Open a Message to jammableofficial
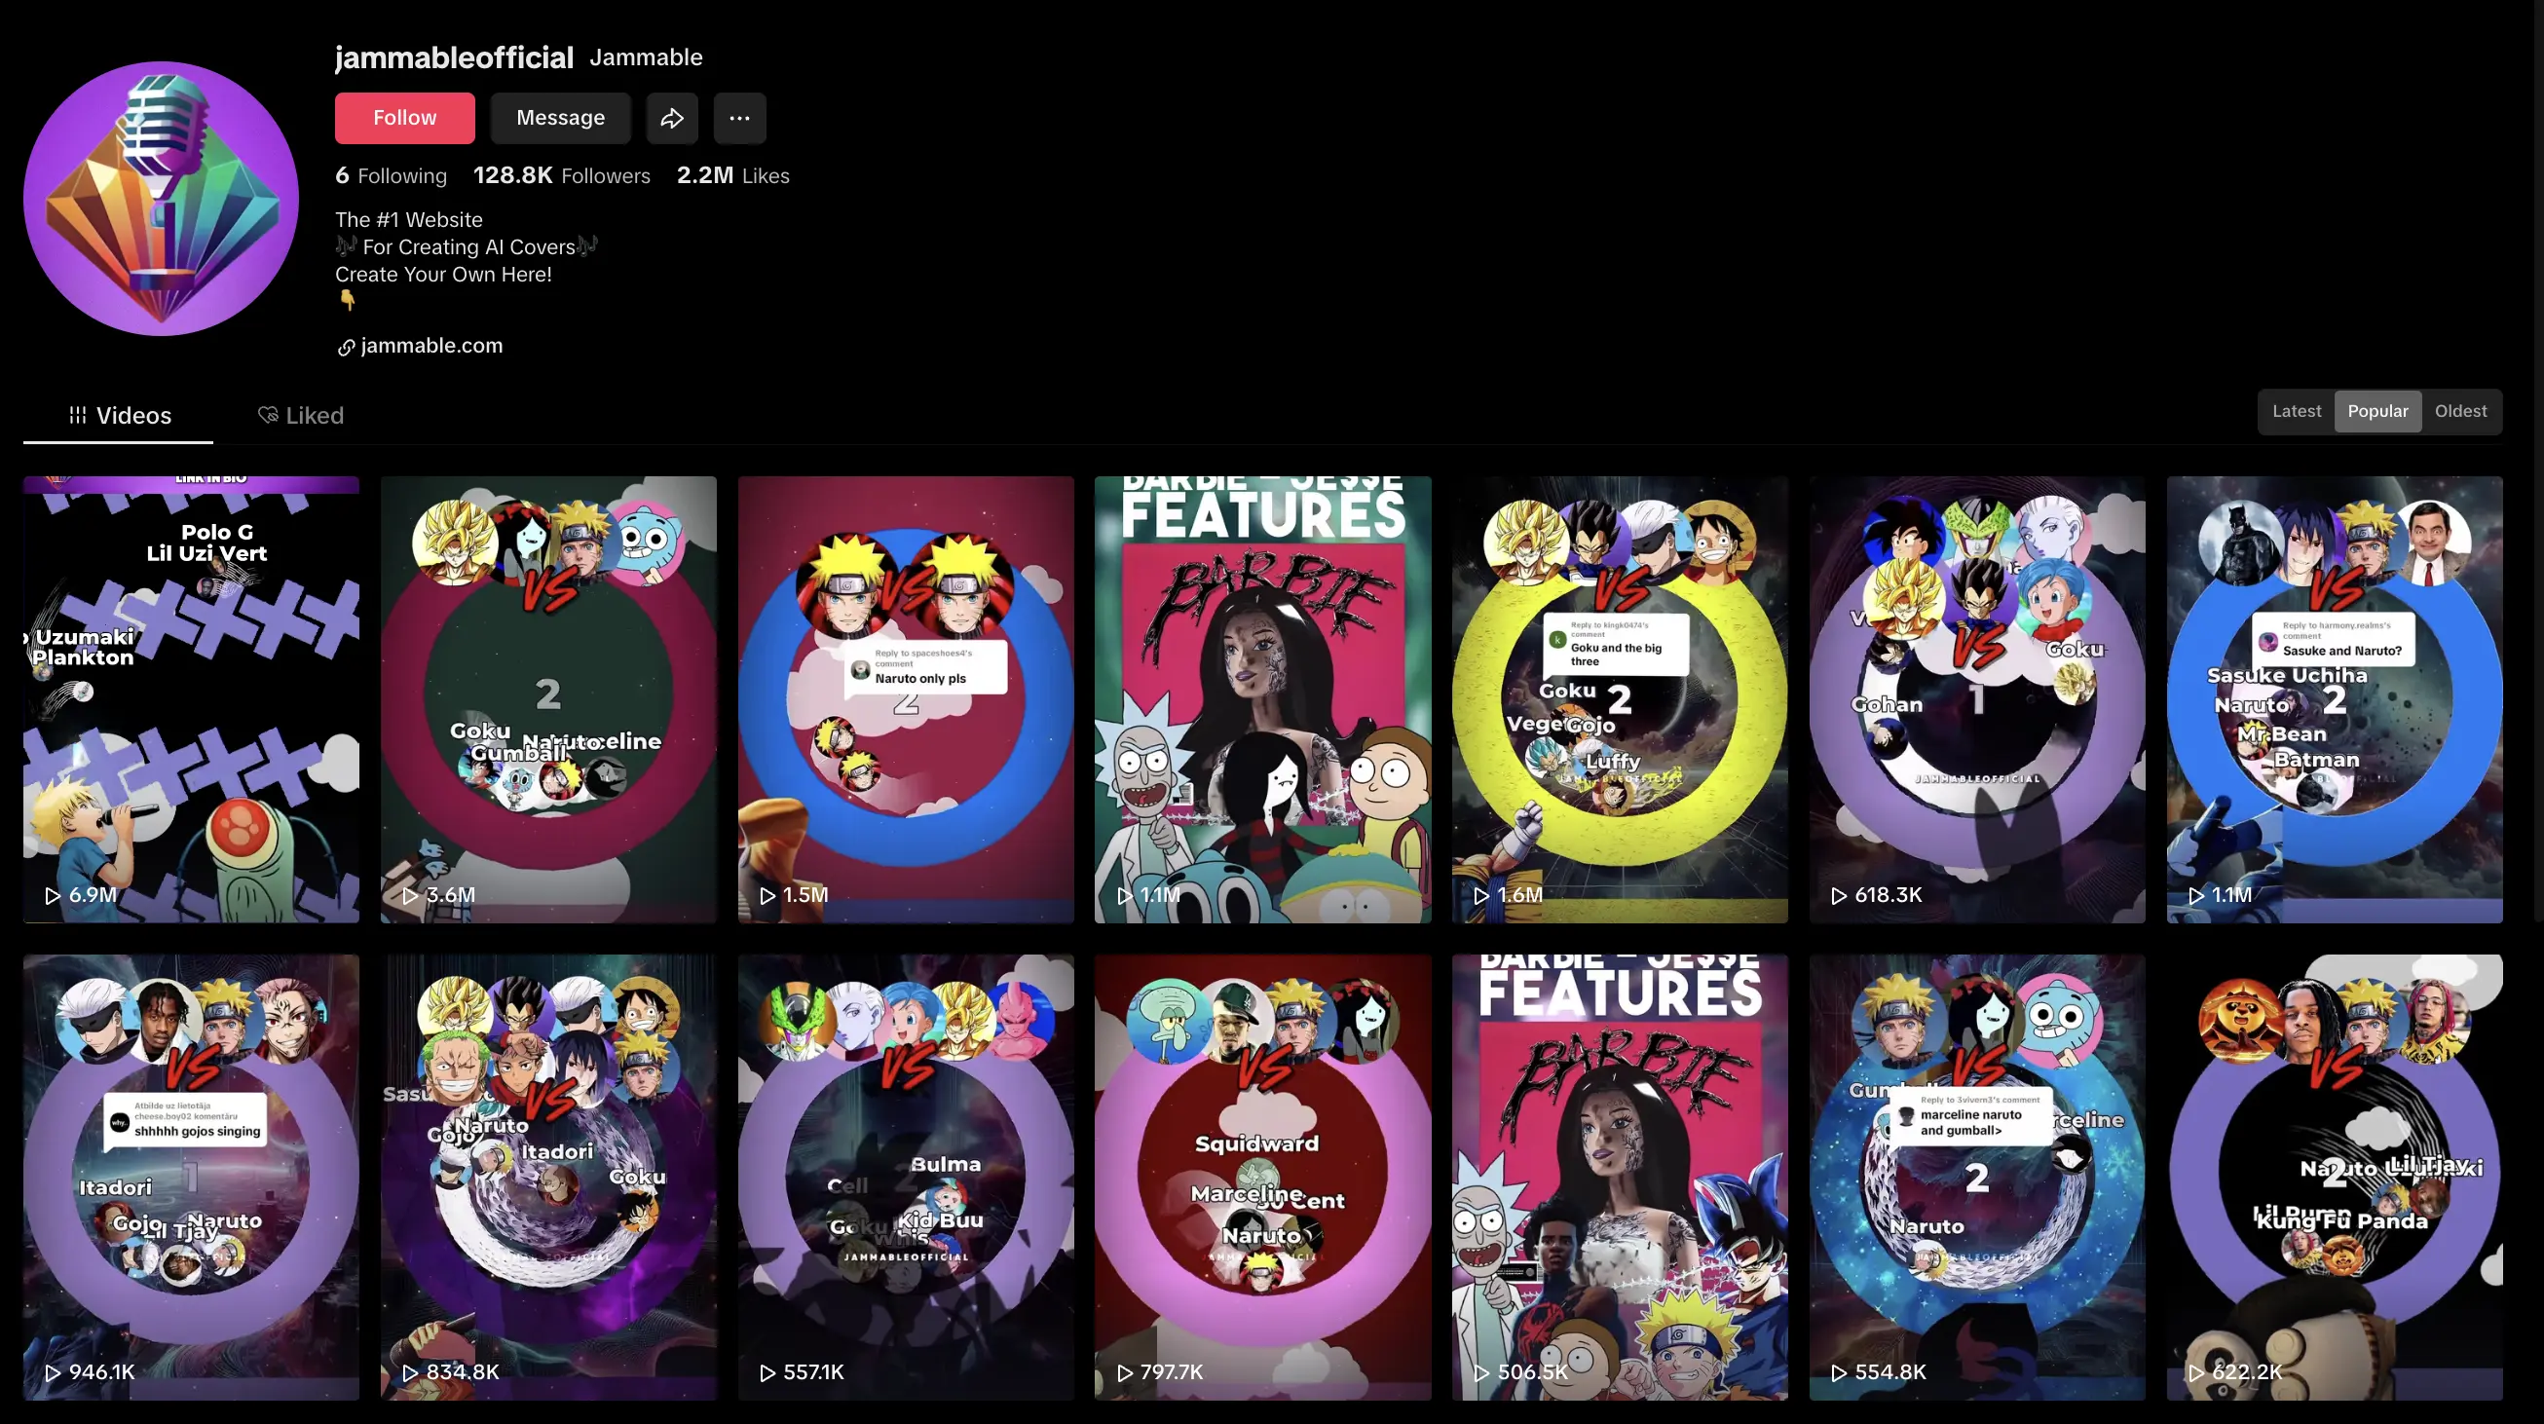 point(560,118)
